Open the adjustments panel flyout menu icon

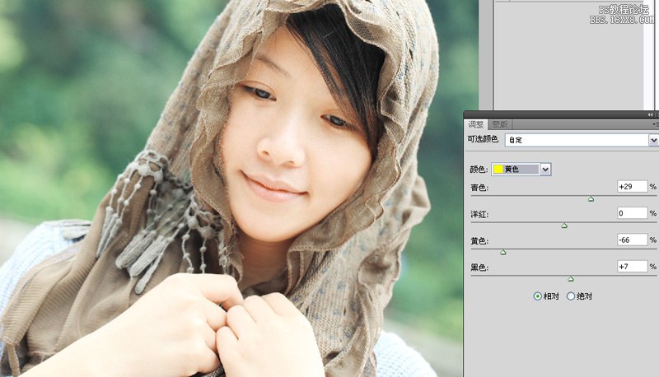pyautogui.click(x=655, y=124)
